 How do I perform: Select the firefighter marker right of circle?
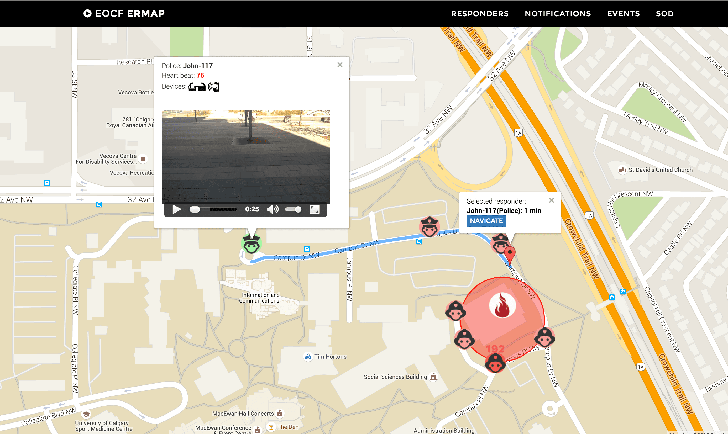[544, 337]
